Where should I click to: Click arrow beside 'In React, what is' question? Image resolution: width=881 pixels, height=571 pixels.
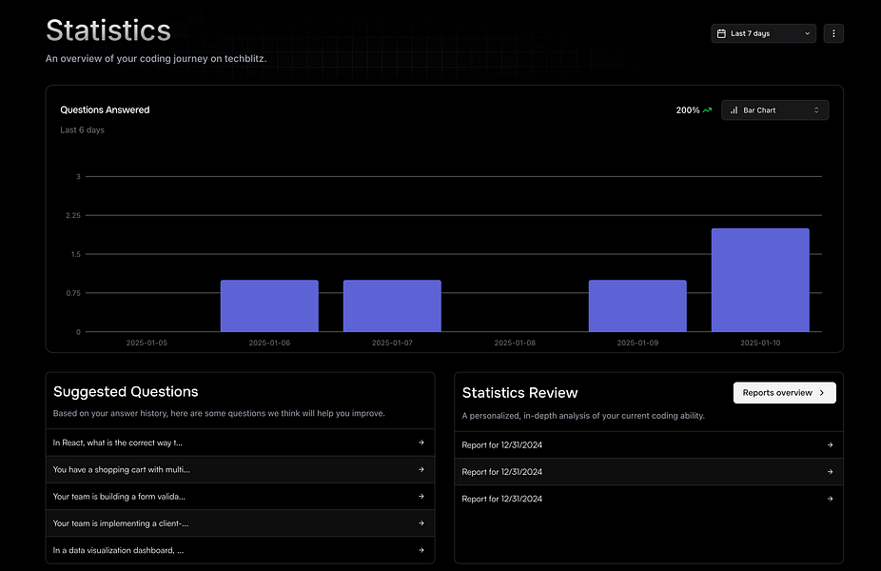point(421,443)
